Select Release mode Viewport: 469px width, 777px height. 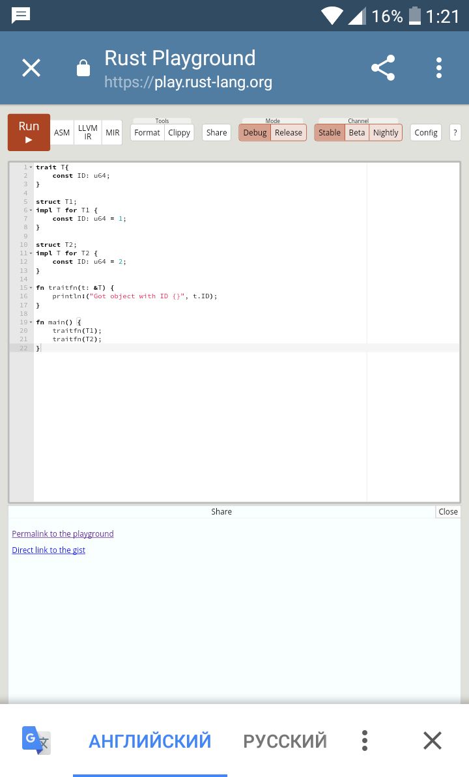[x=289, y=132]
